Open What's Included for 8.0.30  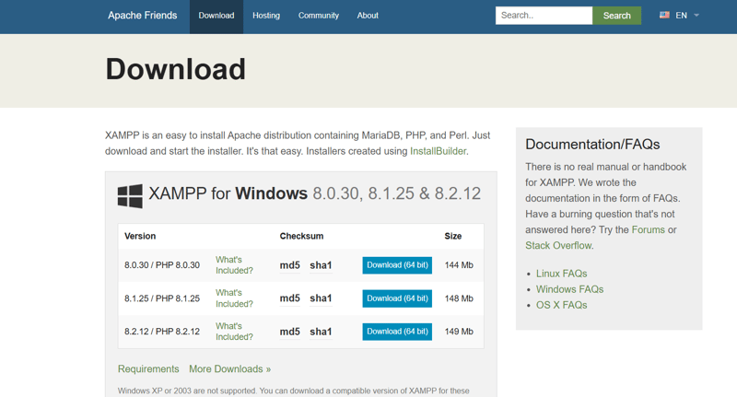coord(234,265)
